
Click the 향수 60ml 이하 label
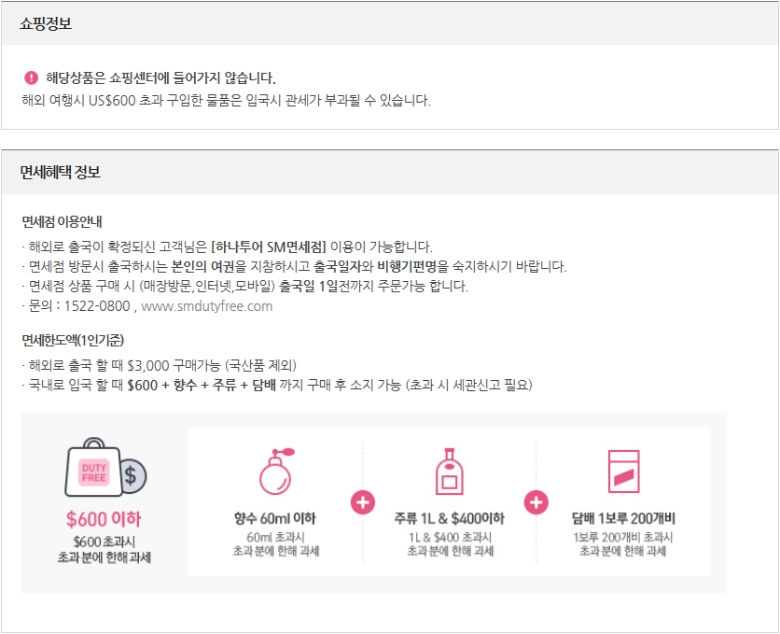pos(275,518)
